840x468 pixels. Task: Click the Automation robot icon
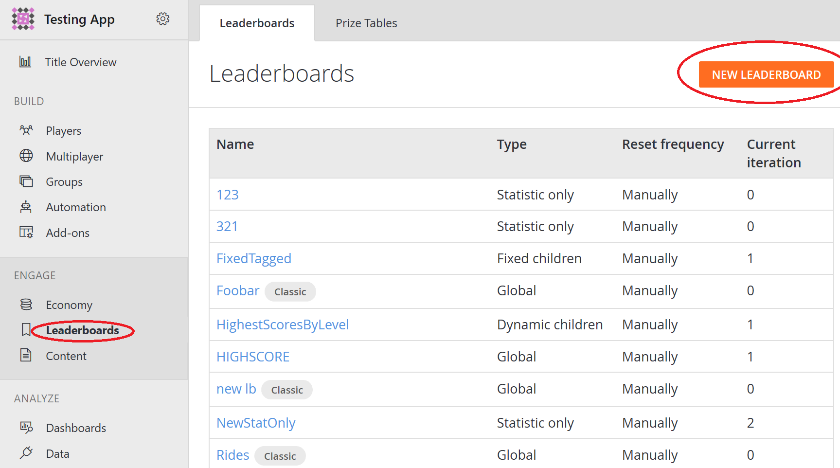click(x=26, y=207)
